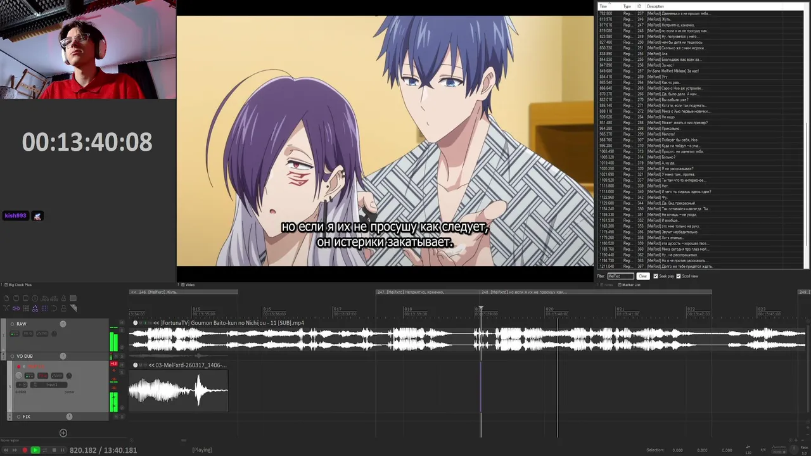This screenshot has height=456, width=811.
Task: Open Project Info toolbar icon
Action: [x=35, y=298]
